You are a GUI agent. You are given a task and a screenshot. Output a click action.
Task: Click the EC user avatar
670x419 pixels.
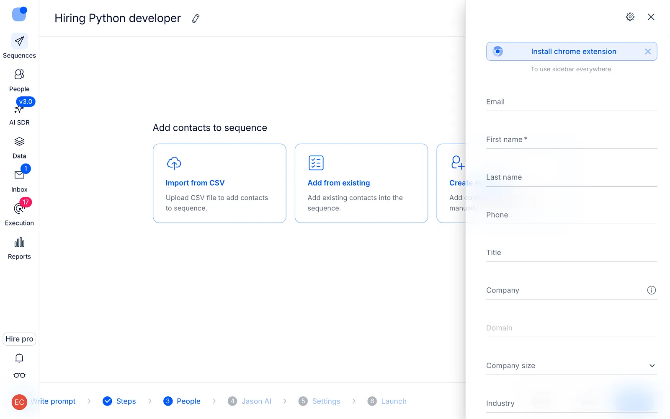pos(19,402)
